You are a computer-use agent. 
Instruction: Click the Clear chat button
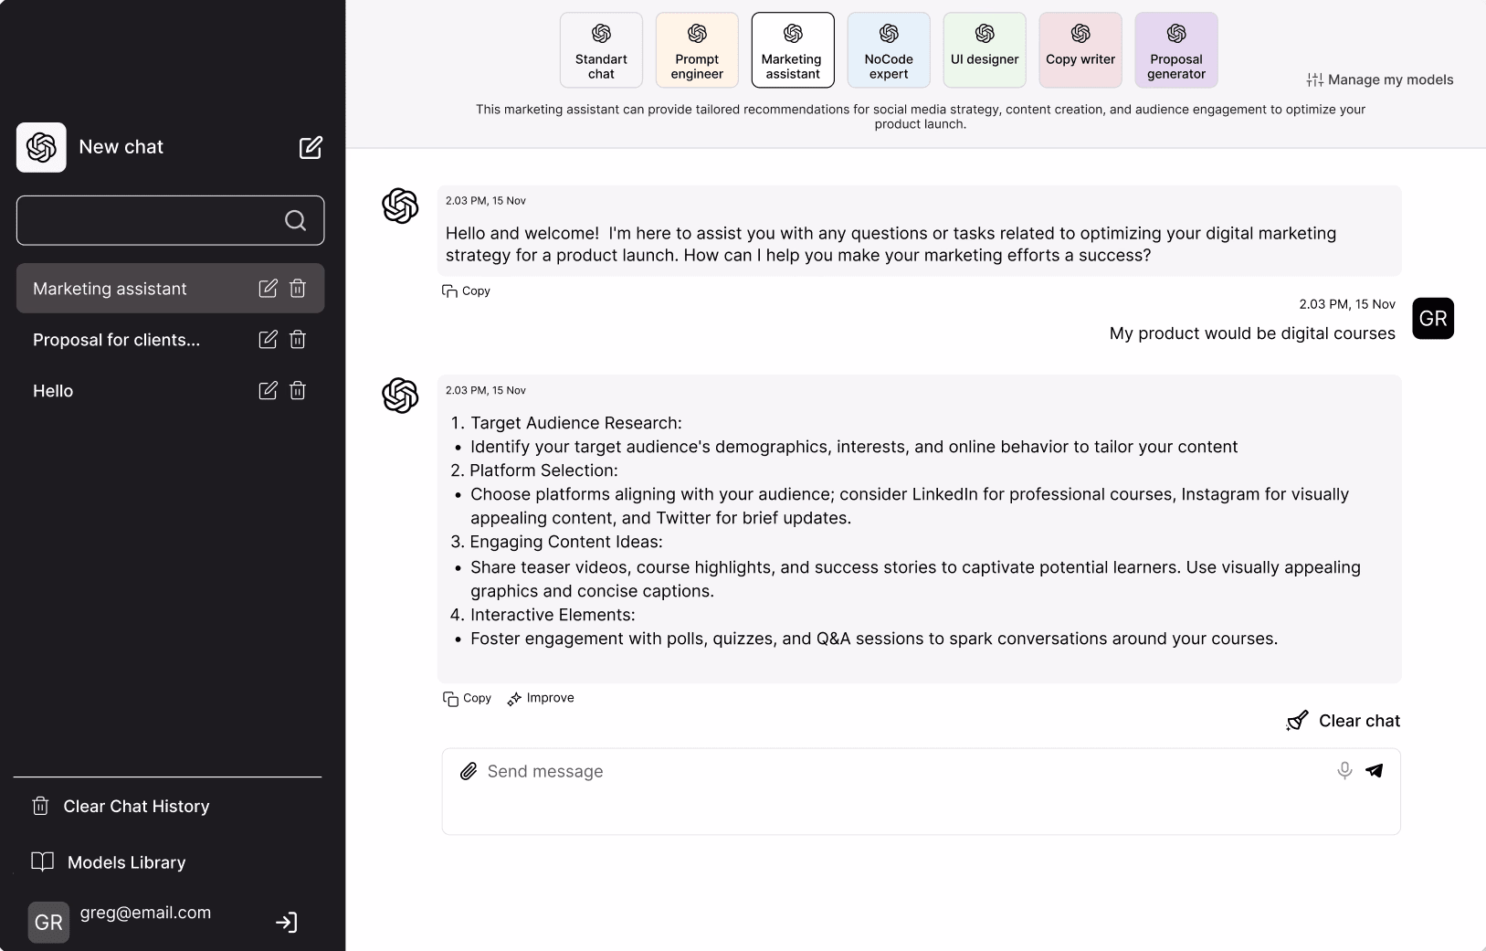[1343, 721]
